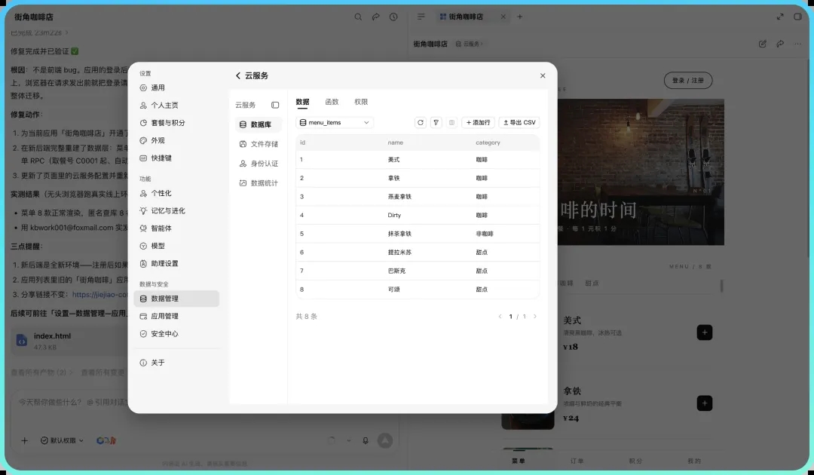Switch to the 函数 tab
This screenshot has height=475, width=814.
tap(332, 102)
